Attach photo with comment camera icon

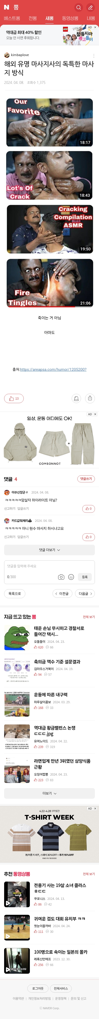(61, 577)
